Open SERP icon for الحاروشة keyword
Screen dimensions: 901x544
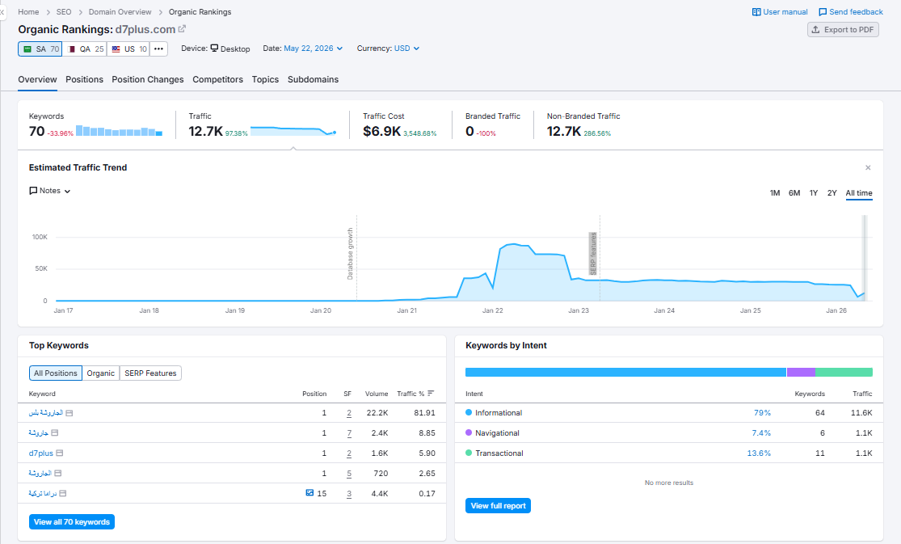(57, 473)
